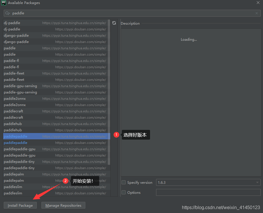Reload the package list with the refresh icon
The width and height of the screenshot is (263, 213).
[114, 23]
